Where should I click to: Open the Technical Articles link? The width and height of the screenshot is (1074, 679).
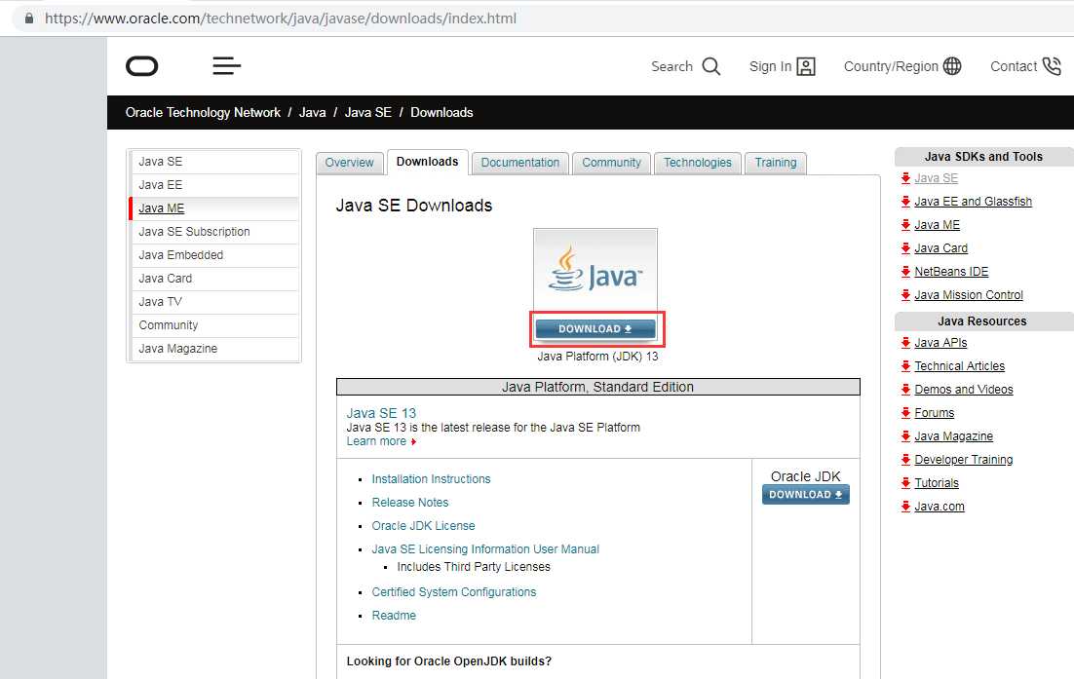960,366
